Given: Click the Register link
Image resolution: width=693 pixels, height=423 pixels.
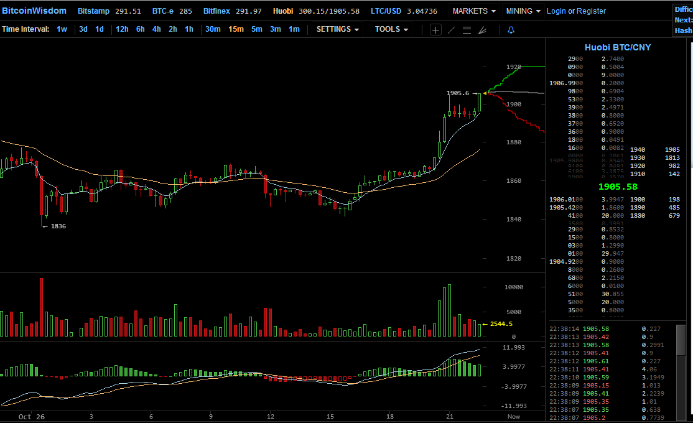Looking at the screenshot, I should (x=592, y=11).
